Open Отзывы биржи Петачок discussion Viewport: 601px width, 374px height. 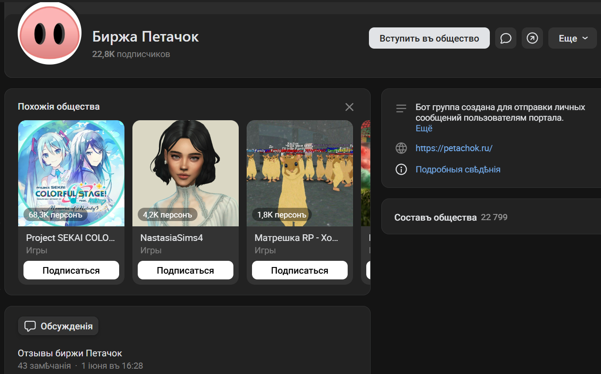click(70, 353)
